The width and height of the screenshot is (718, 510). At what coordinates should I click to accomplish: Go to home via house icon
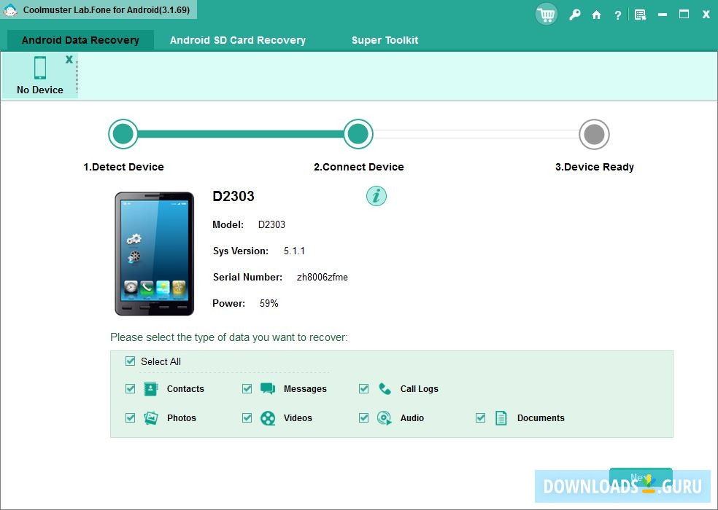coord(596,15)
